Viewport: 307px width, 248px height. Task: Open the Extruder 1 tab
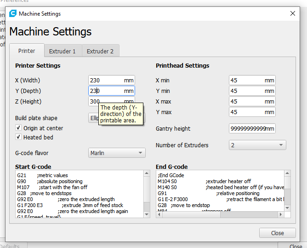[x=62, y=51]
